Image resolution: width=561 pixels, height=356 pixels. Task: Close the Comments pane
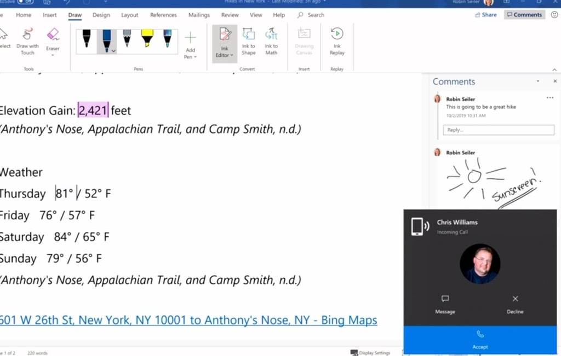555,81
